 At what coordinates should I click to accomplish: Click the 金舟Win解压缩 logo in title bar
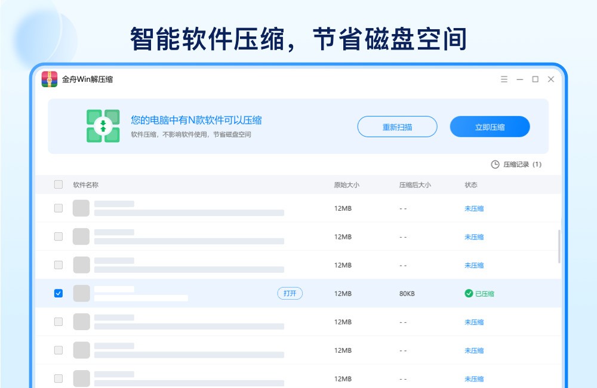49,79
